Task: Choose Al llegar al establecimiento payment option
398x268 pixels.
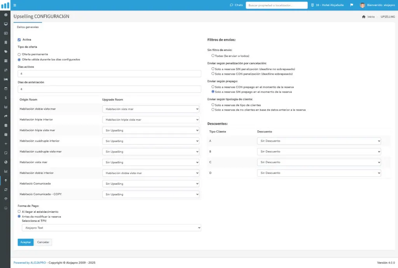Action: point(19,212)
